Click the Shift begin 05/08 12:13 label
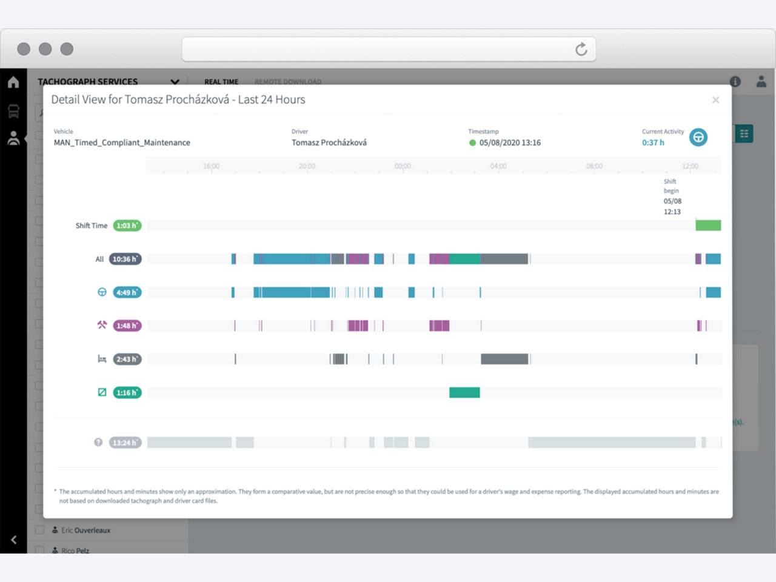The height and width of the screenshot is (582, 776). 672,196
